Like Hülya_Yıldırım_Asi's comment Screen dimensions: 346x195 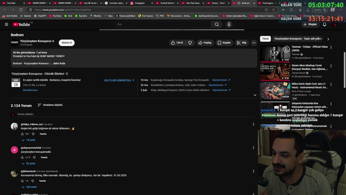22,134
